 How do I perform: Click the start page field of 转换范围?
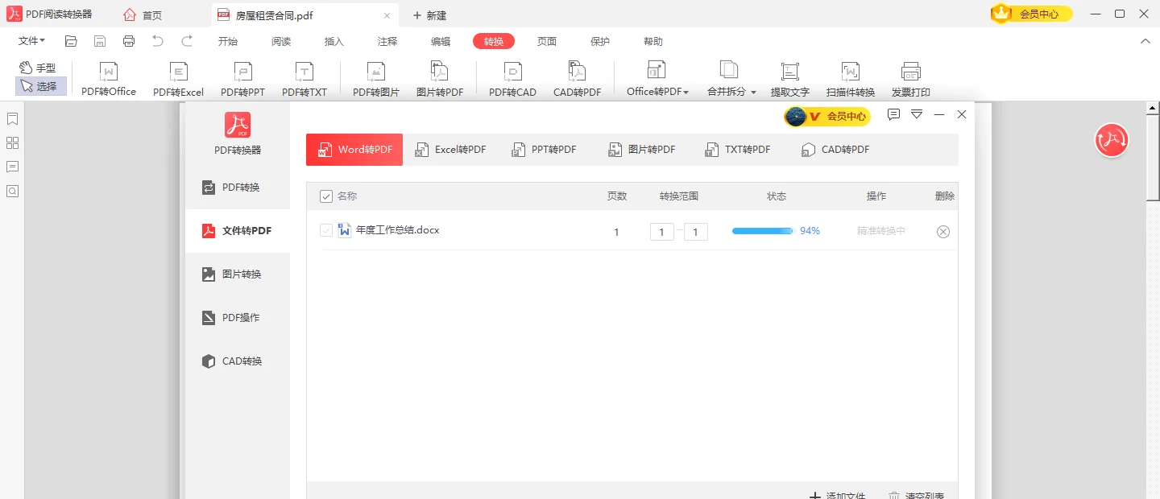[662, 232]
